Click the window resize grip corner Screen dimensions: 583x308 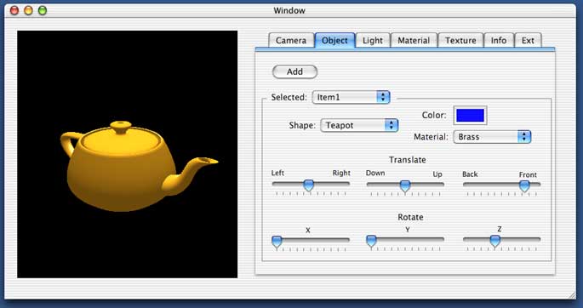[x=572, y=295]
